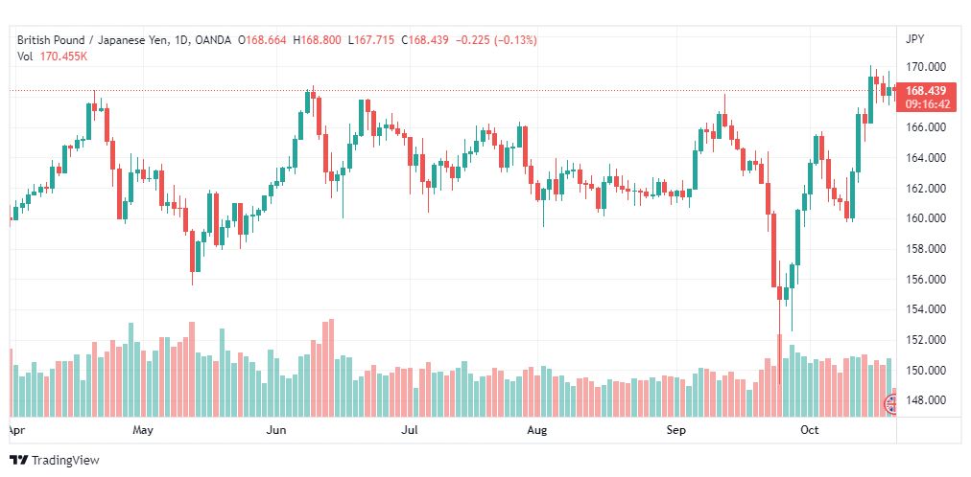Click the dotted last-price line across chart

click(x=452, y=91)
